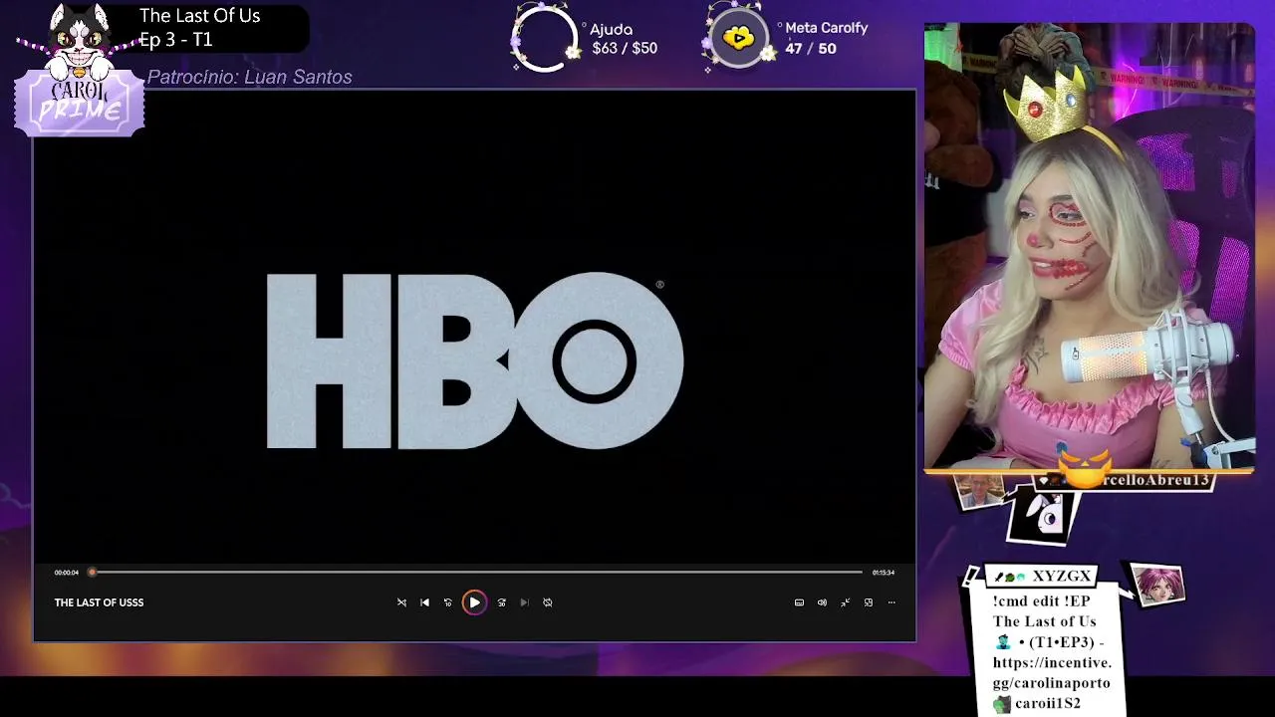1275x717 pixels.
Task: Click the !cmd edit !EP chat text
Action: pos(1041,601)
